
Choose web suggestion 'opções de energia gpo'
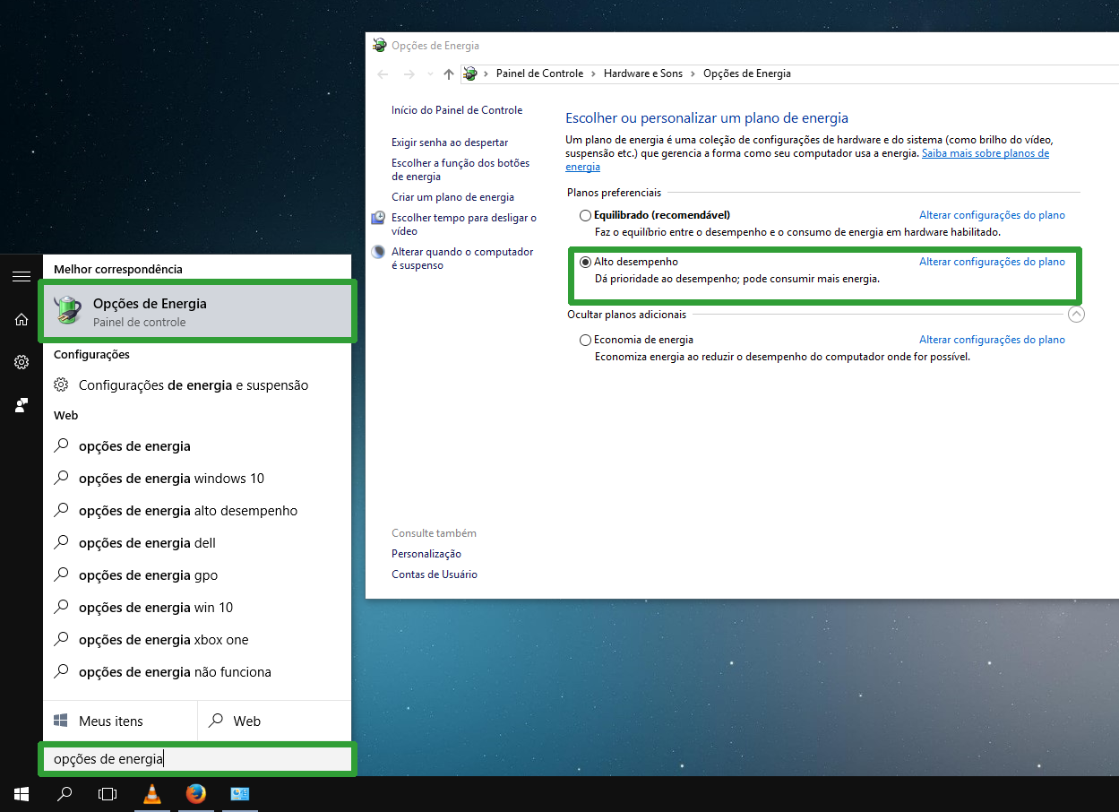(197, 575)
